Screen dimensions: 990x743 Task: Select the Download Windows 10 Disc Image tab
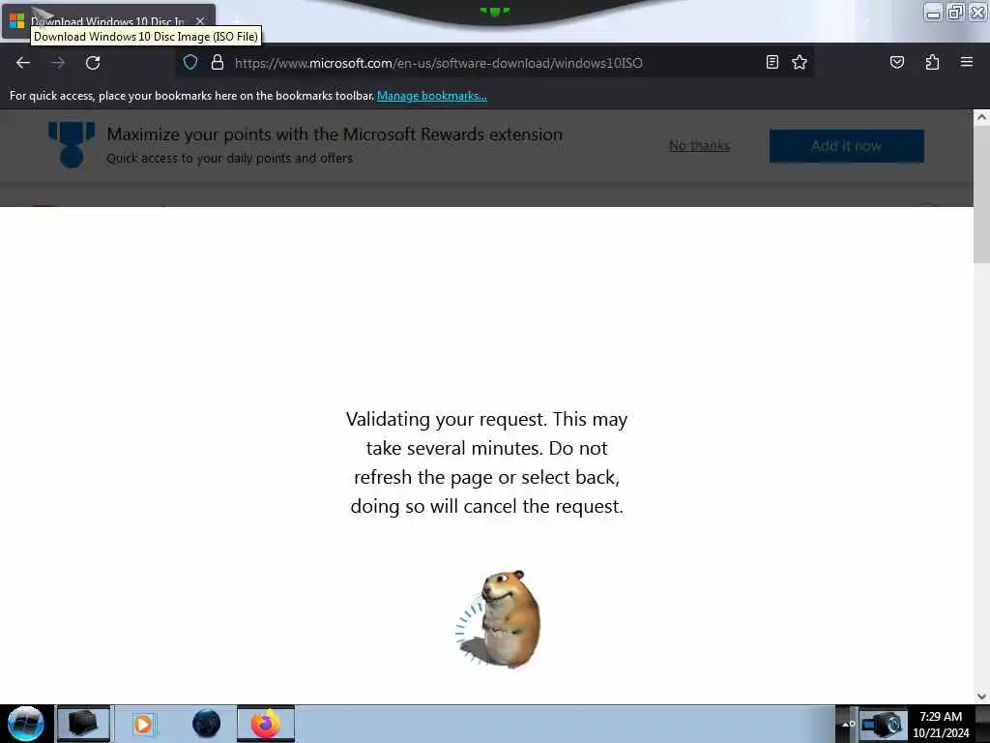click(107, 21)
